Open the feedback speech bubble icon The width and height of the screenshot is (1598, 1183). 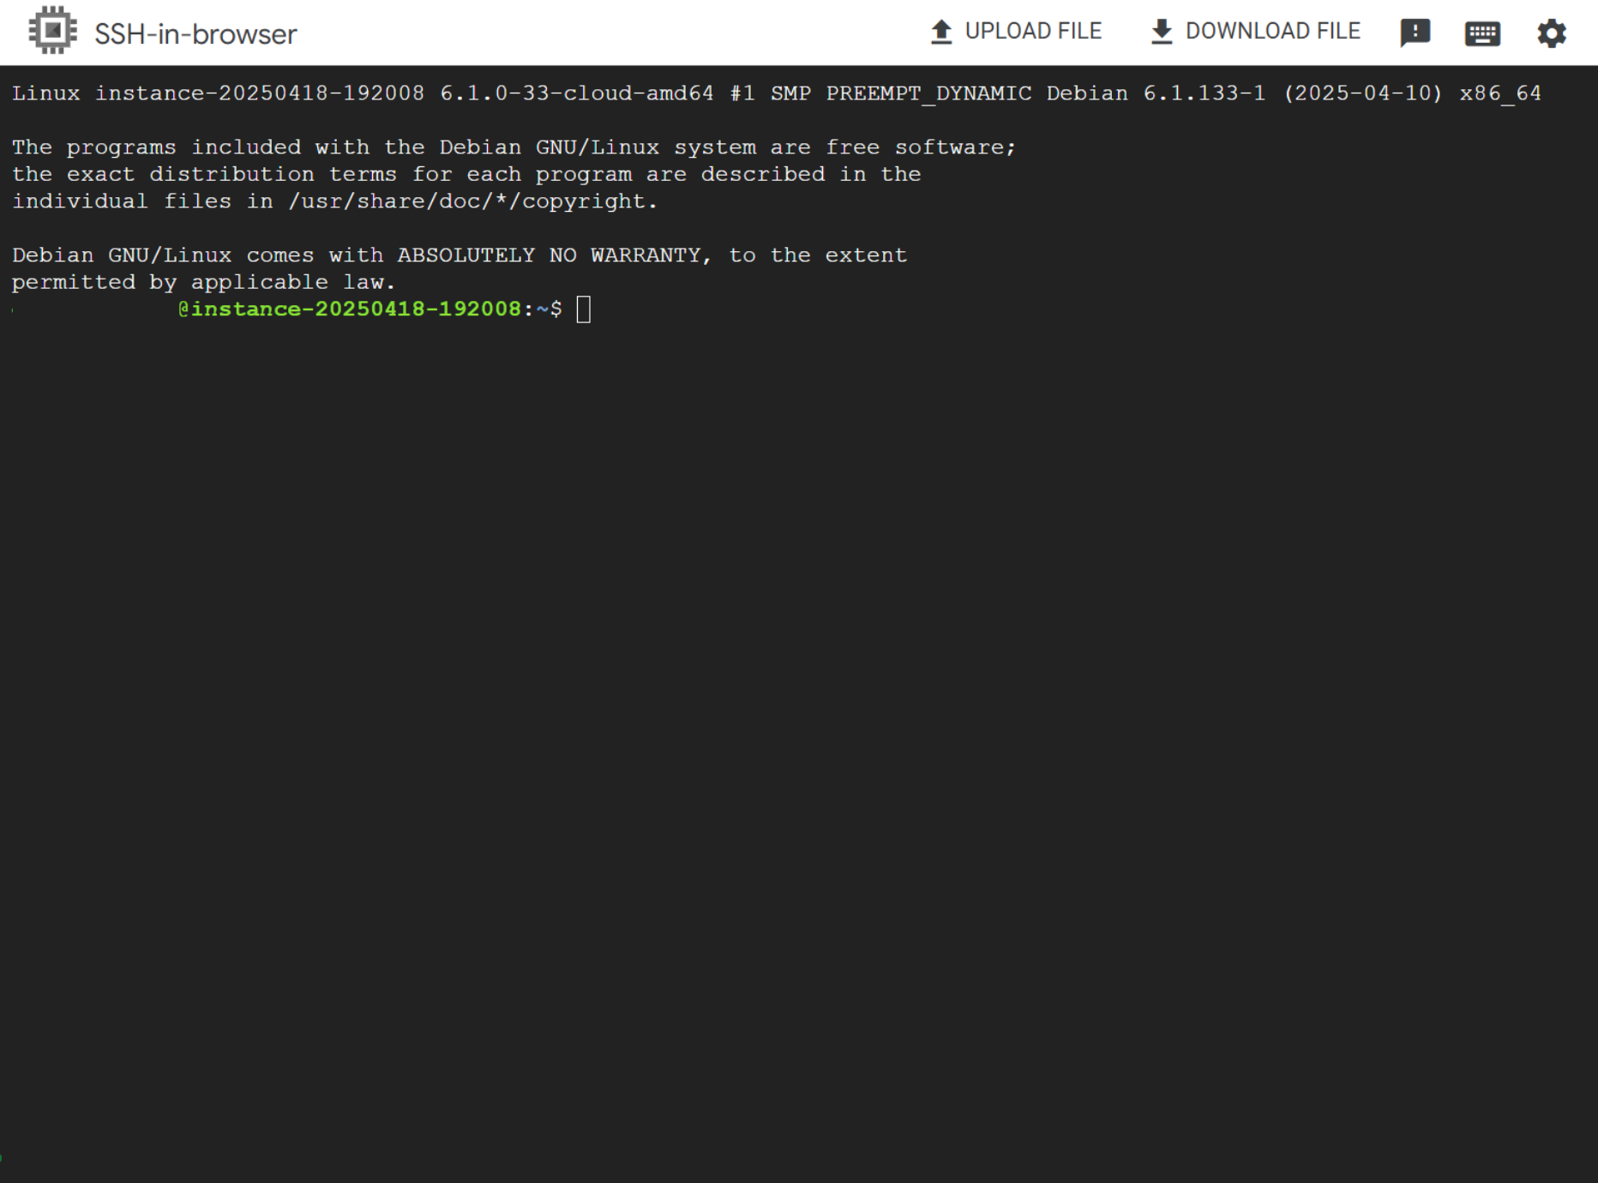[x=1415, y=33]
